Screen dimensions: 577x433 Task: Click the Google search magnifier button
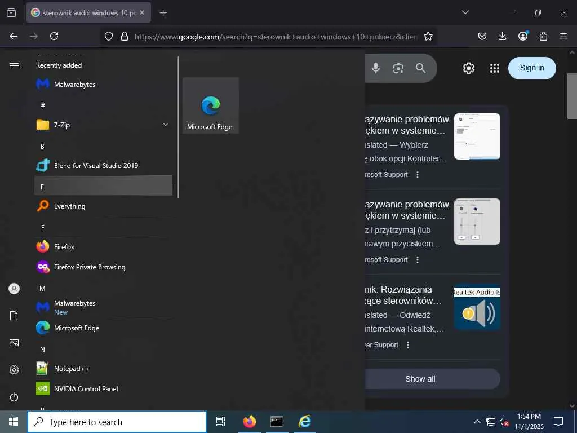tap(420, 68)
